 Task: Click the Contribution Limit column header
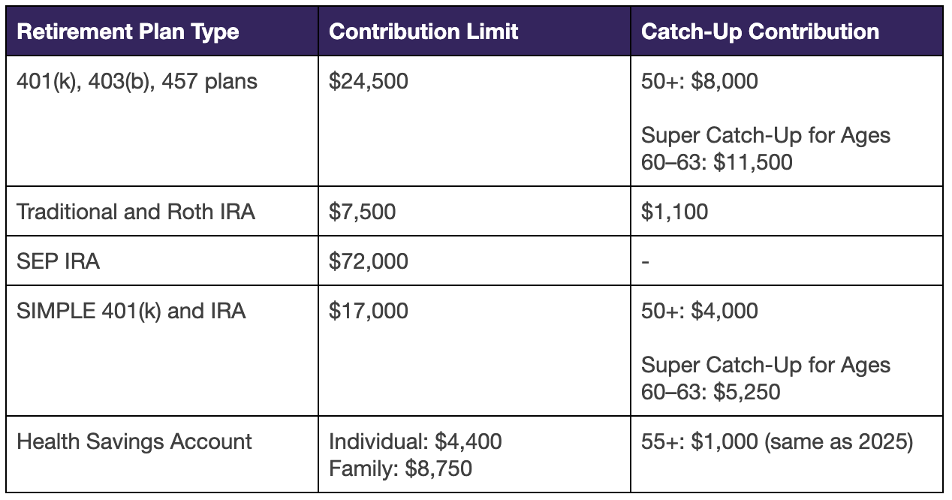click(423, 32)
